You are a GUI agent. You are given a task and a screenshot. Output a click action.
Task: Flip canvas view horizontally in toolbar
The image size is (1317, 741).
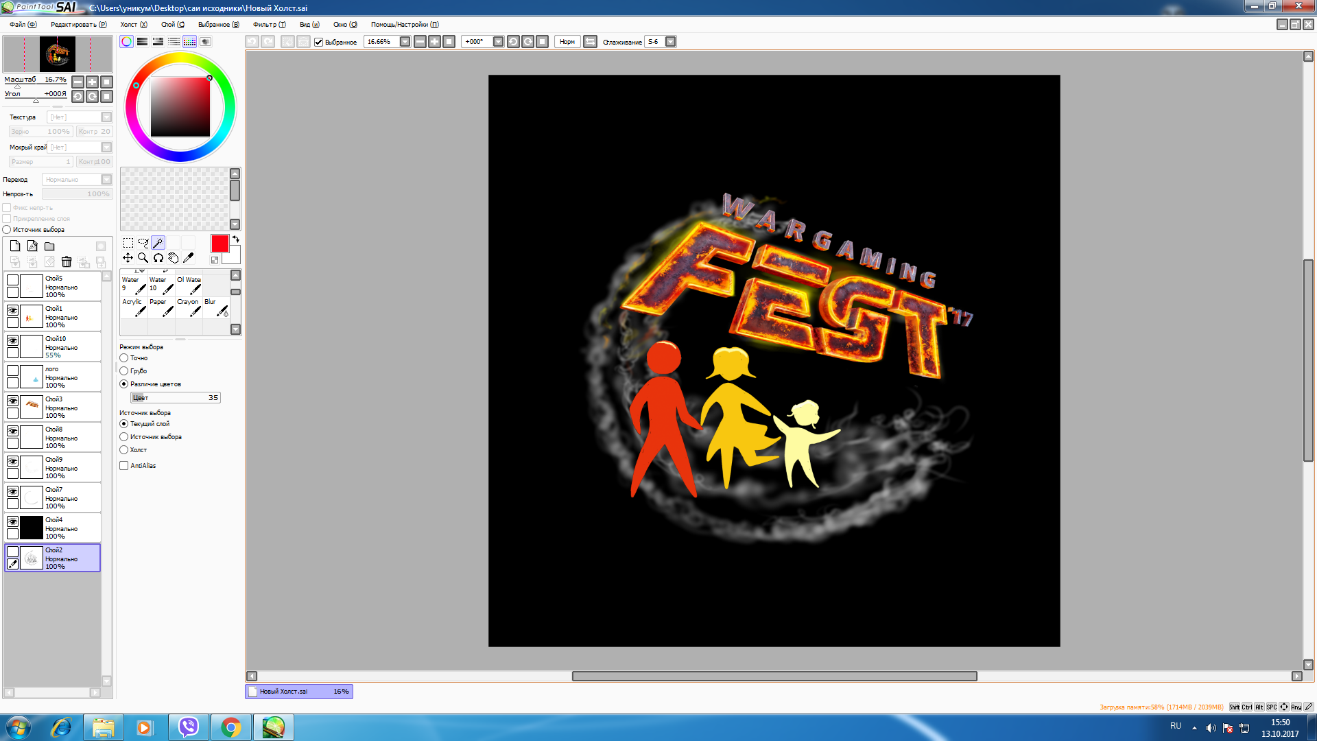tap(590, 42)
